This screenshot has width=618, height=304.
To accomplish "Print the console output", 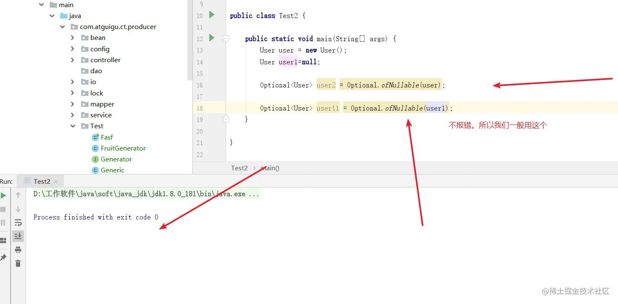I will pyautogui.click(x=18, y=250).
